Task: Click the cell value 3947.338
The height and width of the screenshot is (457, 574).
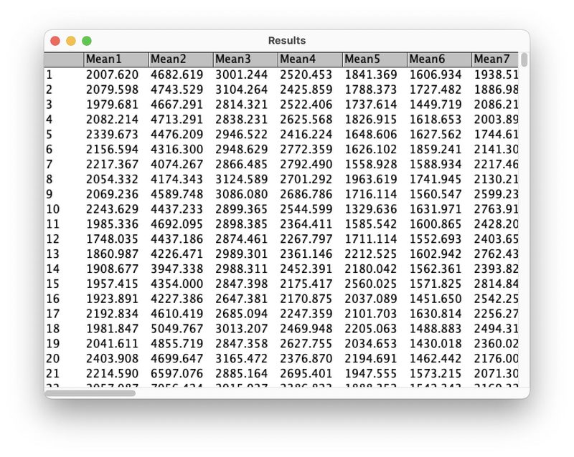Action: tap(177, 269)
